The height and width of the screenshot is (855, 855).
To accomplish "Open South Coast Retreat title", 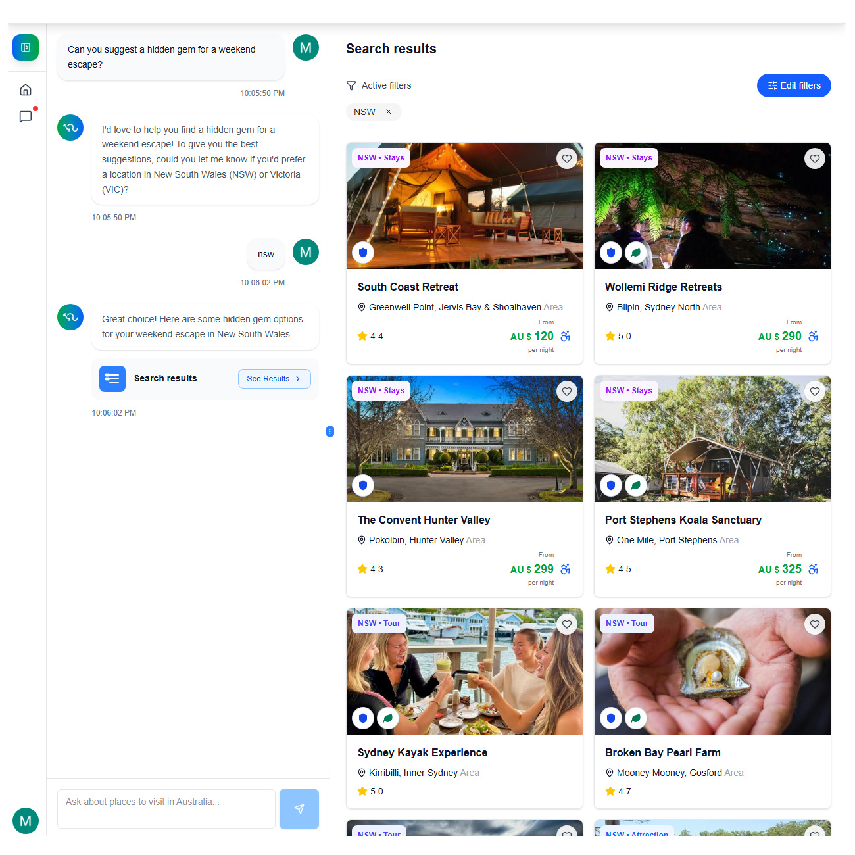I will click(408, 287).
